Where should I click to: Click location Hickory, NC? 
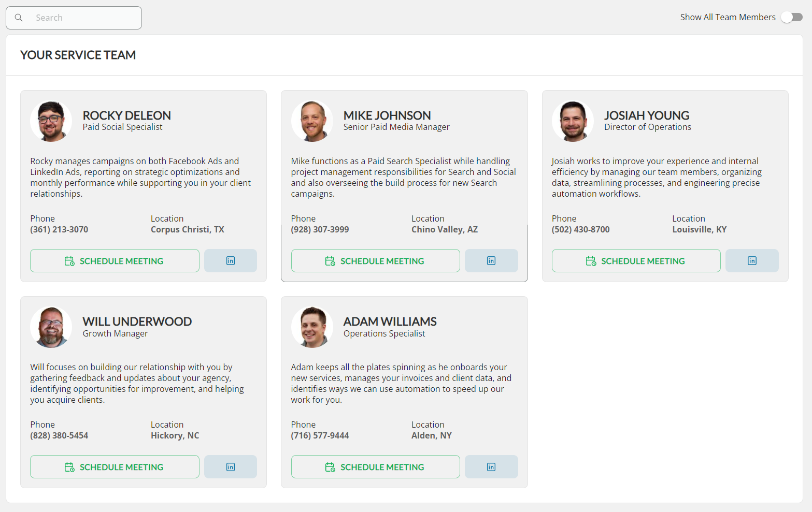[x=175, y=435]
